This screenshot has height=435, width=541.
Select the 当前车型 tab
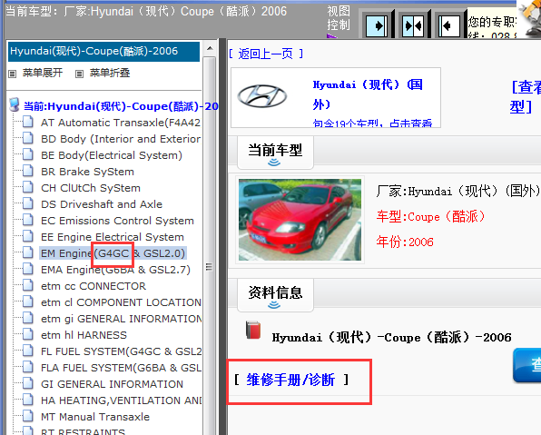click(x=275, y=152)
